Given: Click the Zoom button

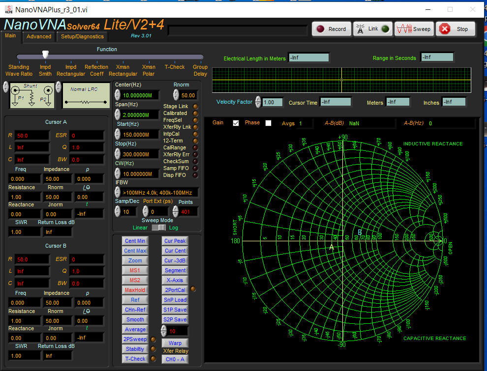Looking at the screenshot, I should [135, 260].
